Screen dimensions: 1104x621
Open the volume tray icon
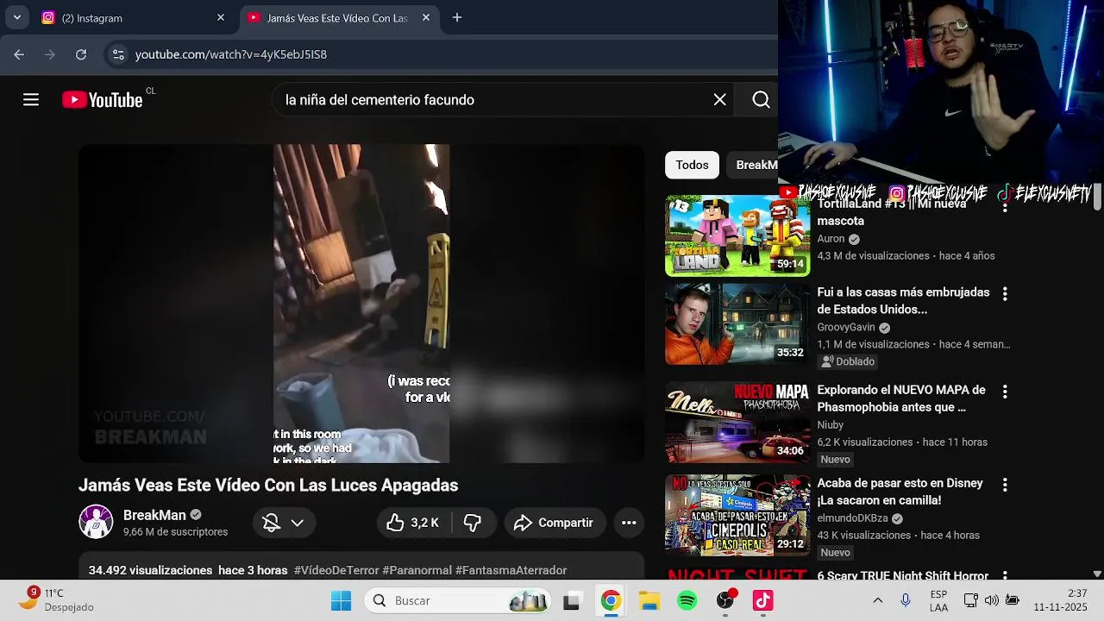coord(992,600)
